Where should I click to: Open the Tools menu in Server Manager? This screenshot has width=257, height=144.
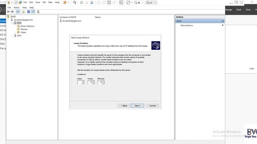[x=239, y=10]
